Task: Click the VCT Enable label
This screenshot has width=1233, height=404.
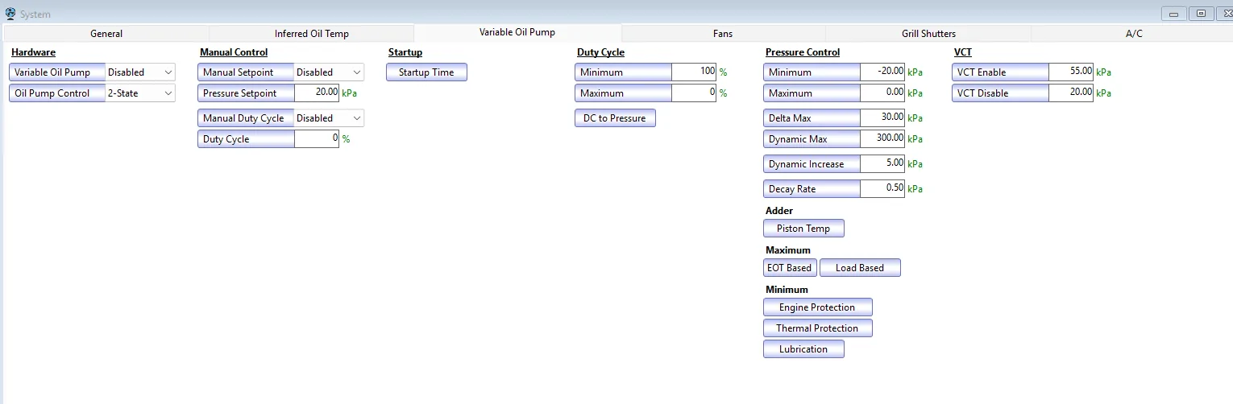Action: [1000, 72]
